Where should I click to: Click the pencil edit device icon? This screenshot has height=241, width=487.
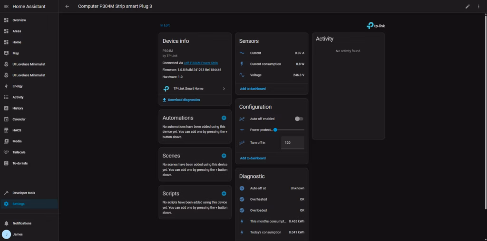pos(468,7)
